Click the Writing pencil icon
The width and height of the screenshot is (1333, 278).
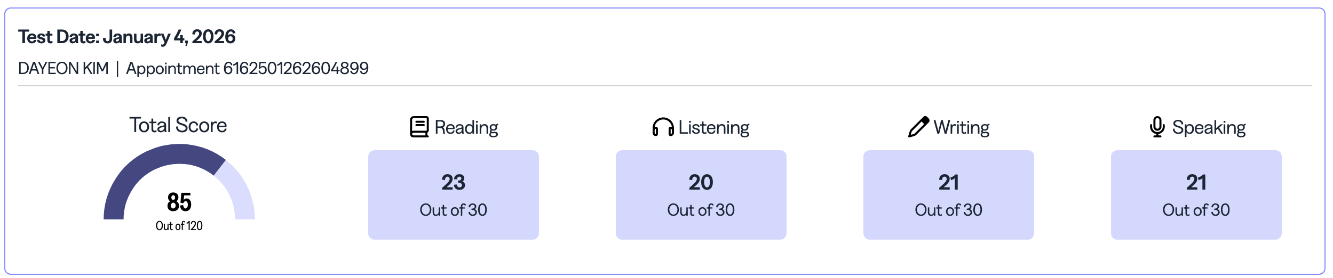[x=918, y=127]
